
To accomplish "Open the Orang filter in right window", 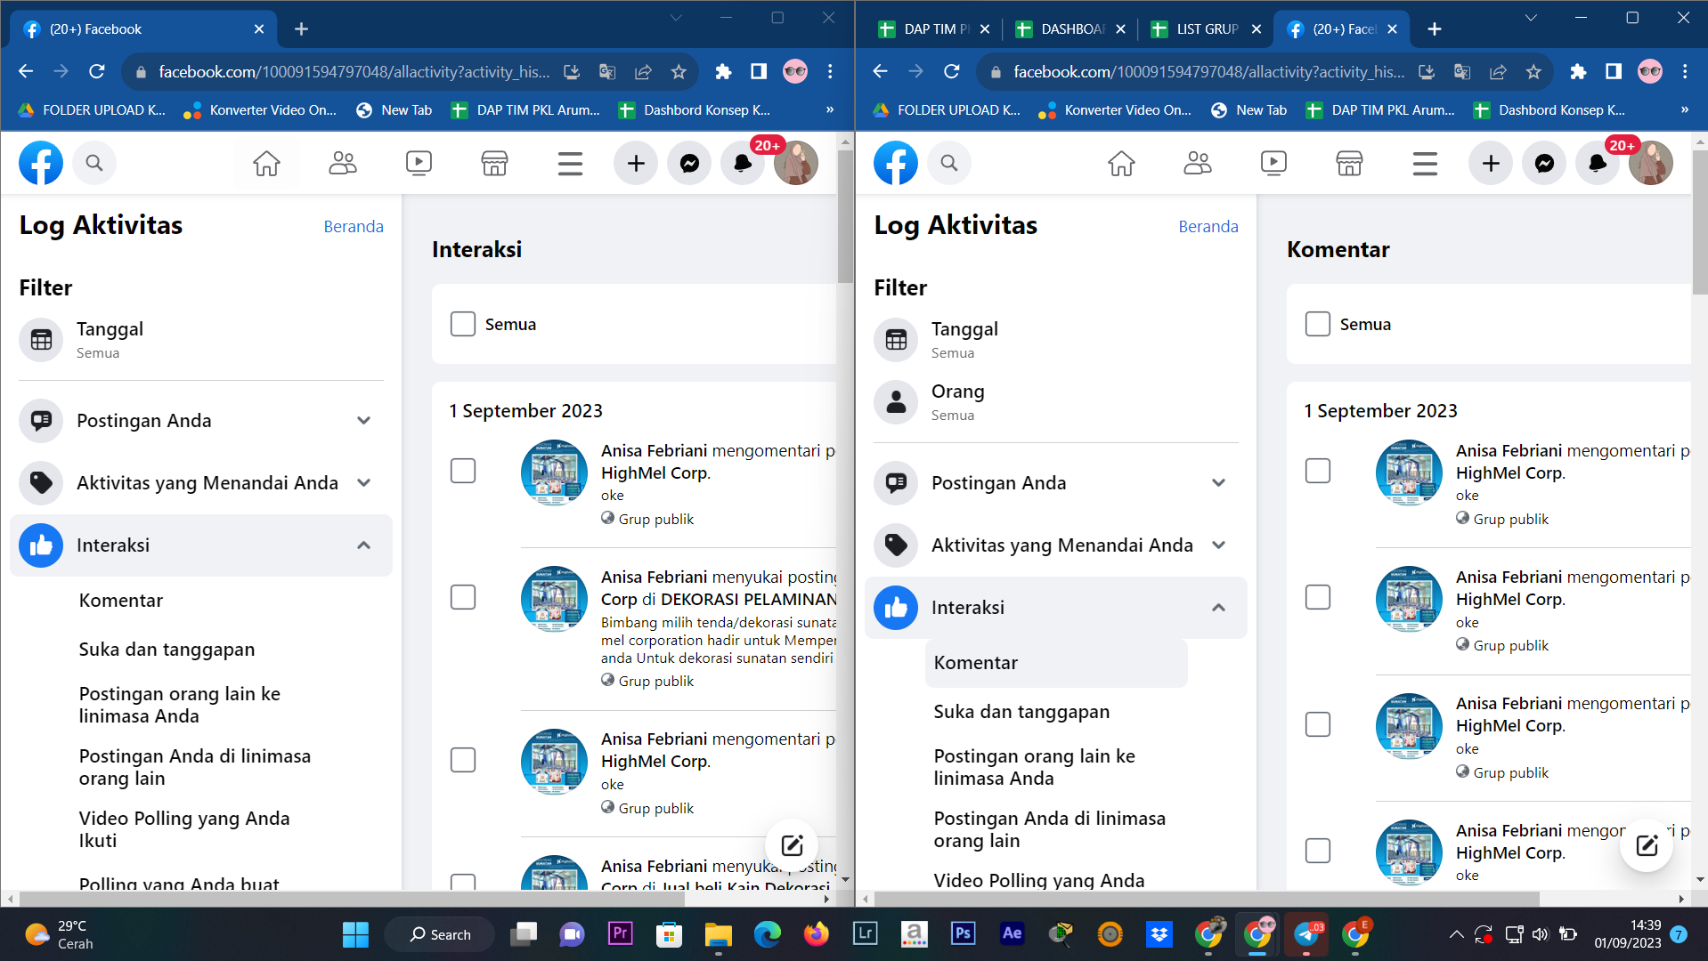I will click(x=1056, y=402).
